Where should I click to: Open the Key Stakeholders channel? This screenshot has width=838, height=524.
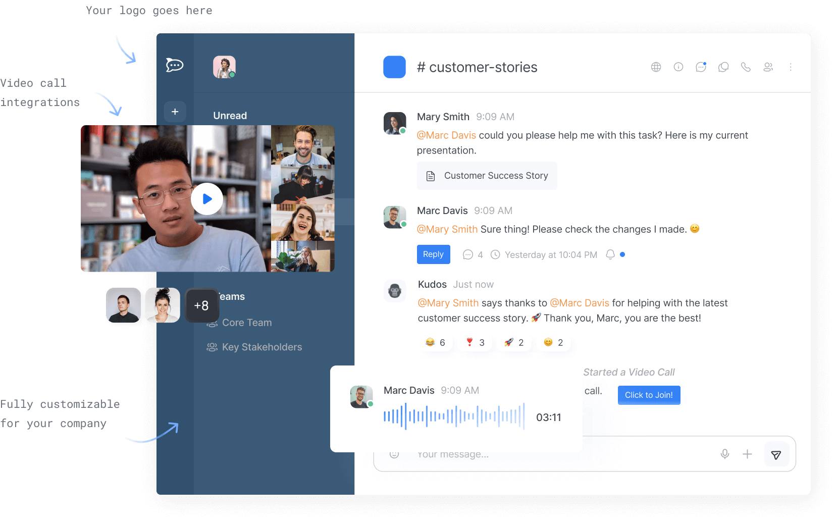click(254, 347)
